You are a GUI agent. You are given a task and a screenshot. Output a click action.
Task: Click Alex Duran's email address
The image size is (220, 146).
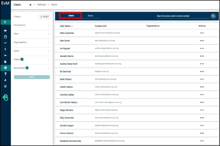(105, 41)
